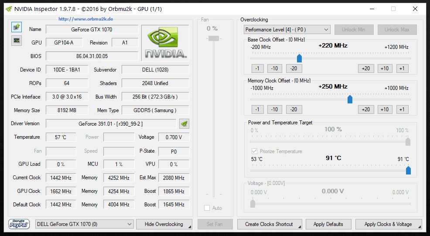This screenshot has width=430, height=236.
Task: Increase base clock offset by 20
Action: pyautogui.click(x=366, y=68)
